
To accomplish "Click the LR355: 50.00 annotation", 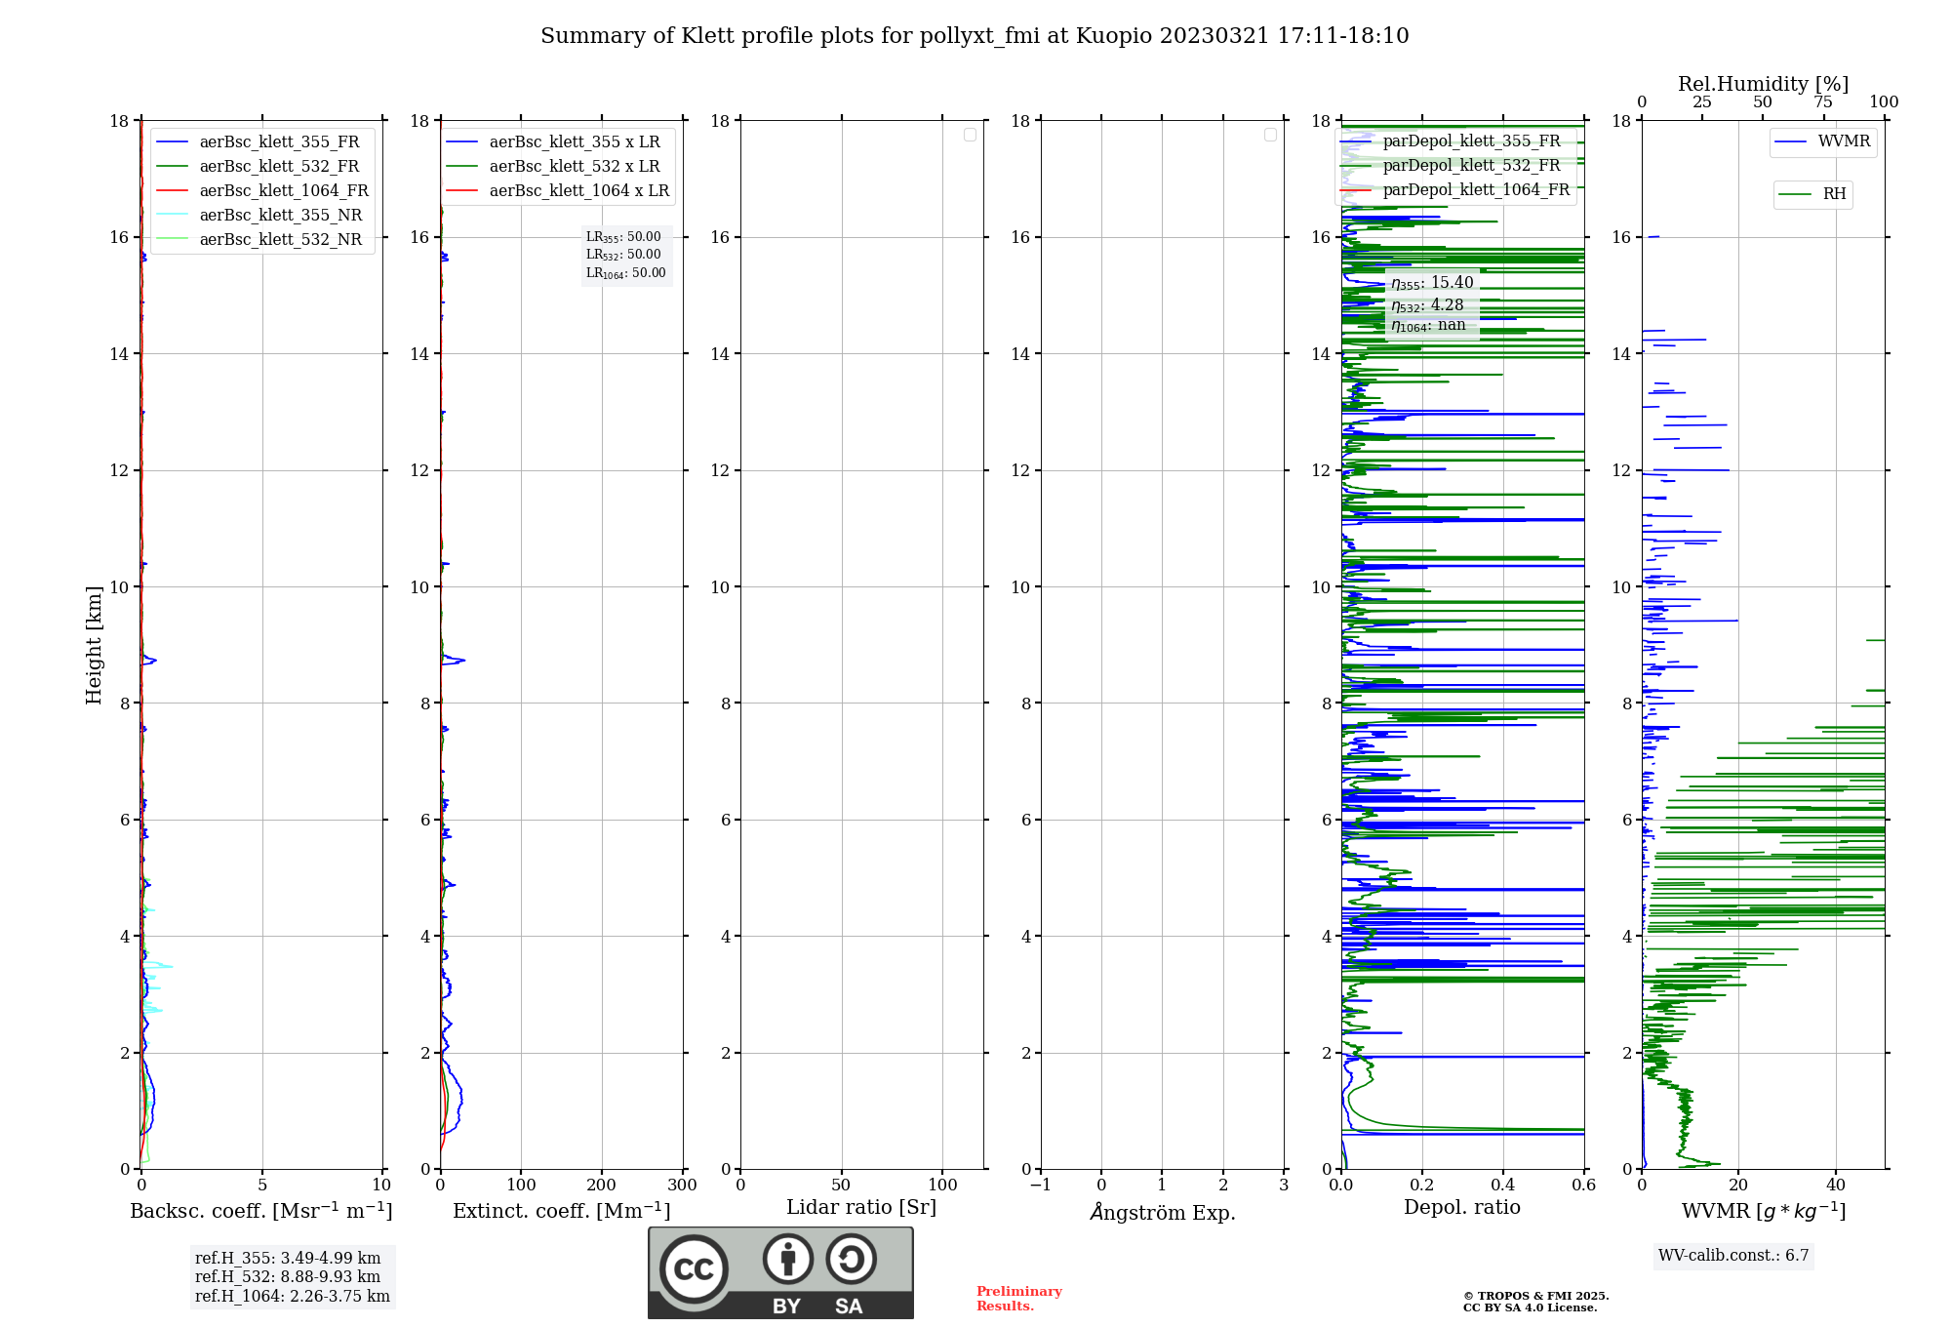I will coord(623,237).
